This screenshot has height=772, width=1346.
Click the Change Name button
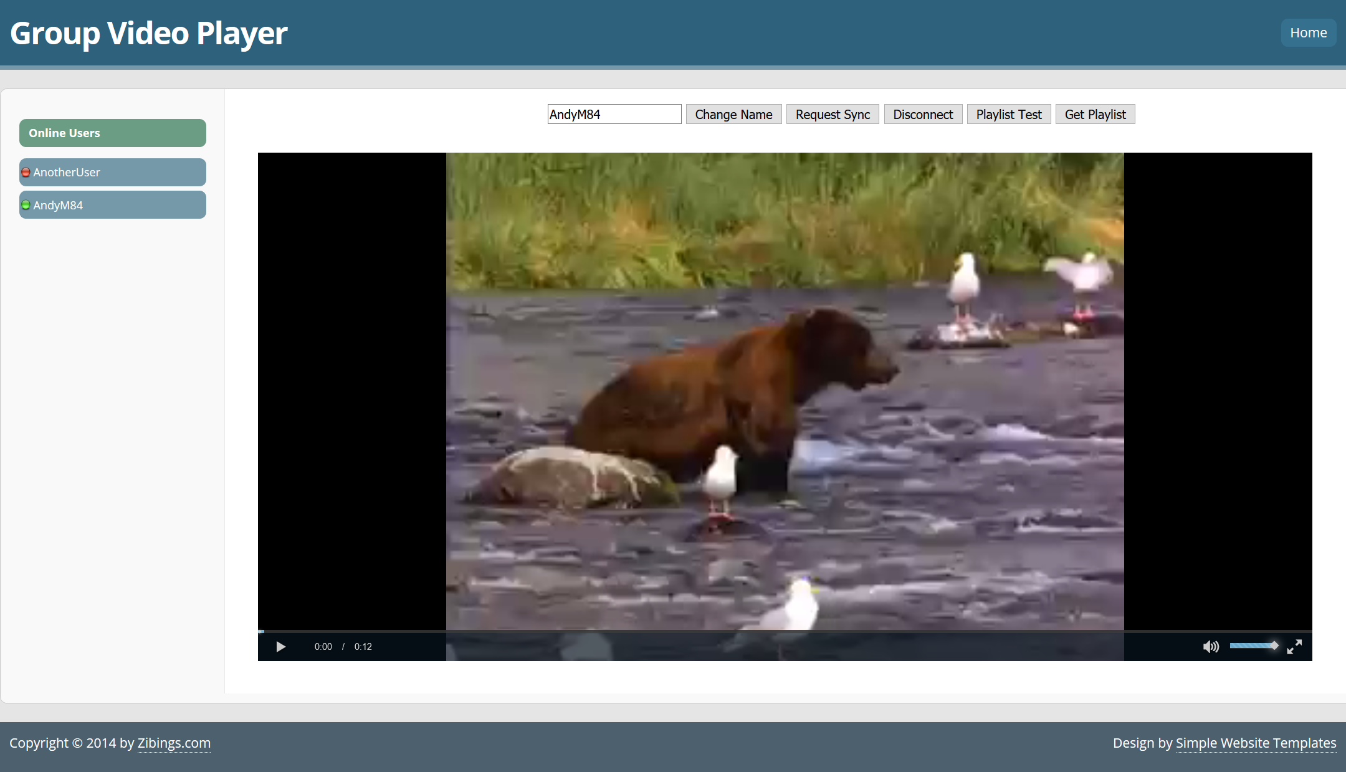pyautogui.click(x=733, y=115)
